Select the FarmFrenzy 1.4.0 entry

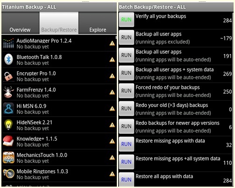click(x=59, y=92)
